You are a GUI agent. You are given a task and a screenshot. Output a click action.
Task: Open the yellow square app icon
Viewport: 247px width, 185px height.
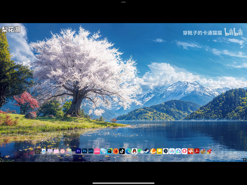[x=160, y=151]
